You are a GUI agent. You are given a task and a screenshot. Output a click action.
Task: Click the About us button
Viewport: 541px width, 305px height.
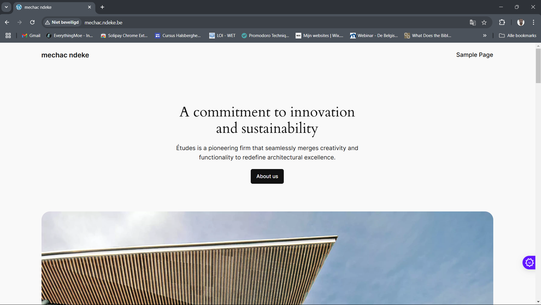coord(267,176)
